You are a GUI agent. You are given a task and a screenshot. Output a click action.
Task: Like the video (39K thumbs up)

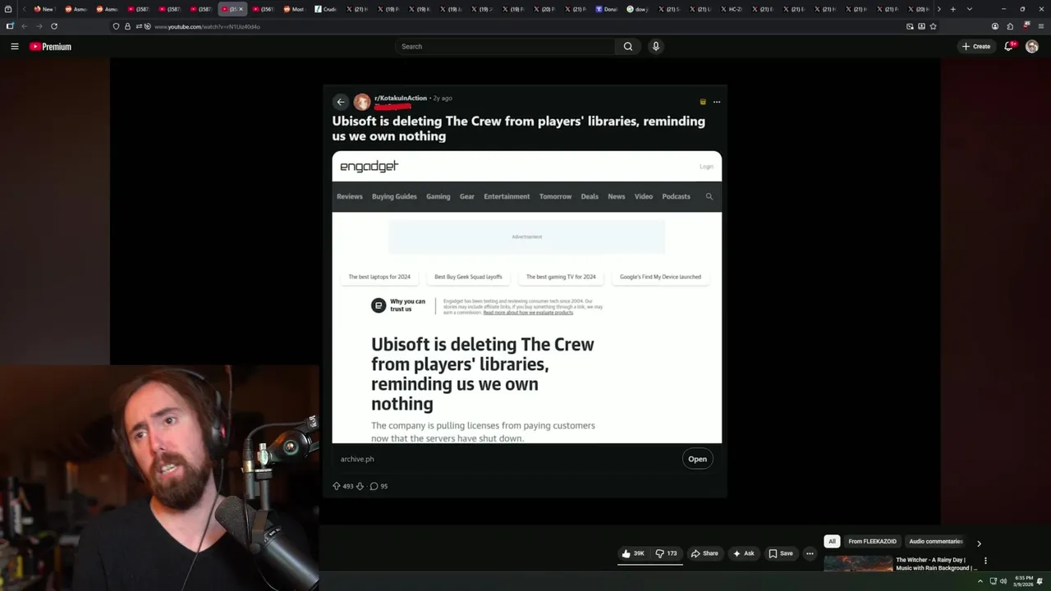click(633, 553)
